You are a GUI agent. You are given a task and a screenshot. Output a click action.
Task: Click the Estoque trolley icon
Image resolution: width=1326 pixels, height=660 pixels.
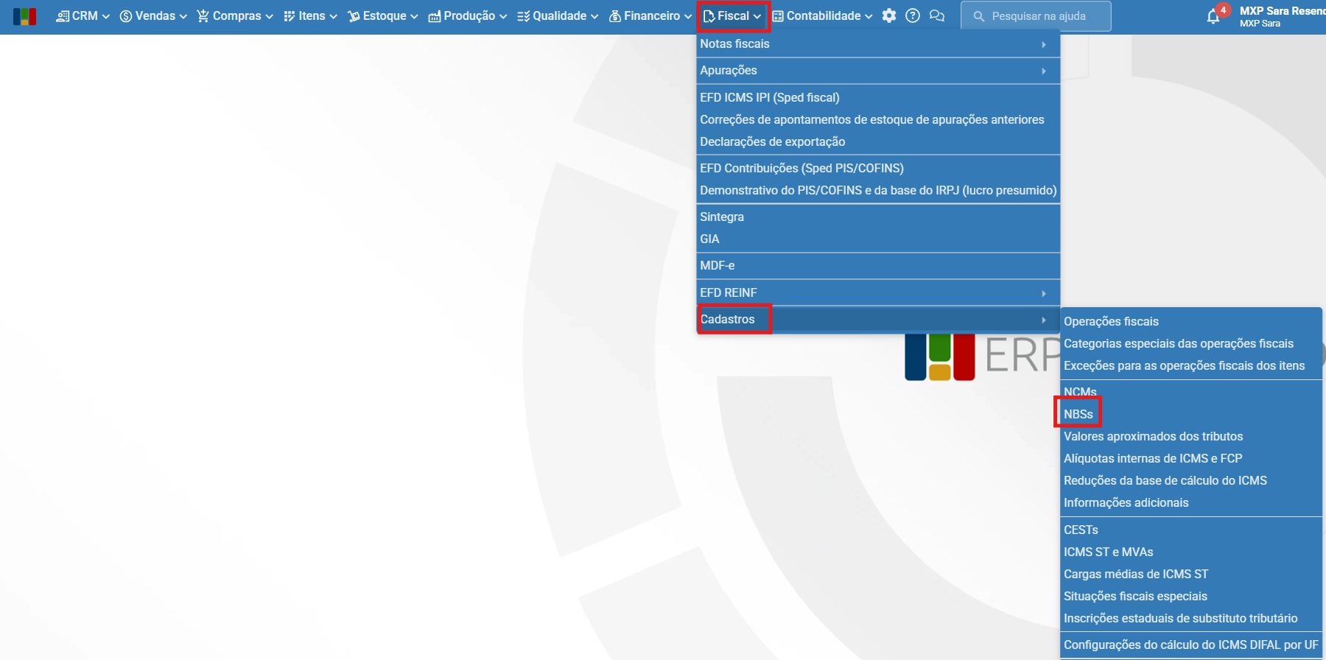click(x=354, y=16)
